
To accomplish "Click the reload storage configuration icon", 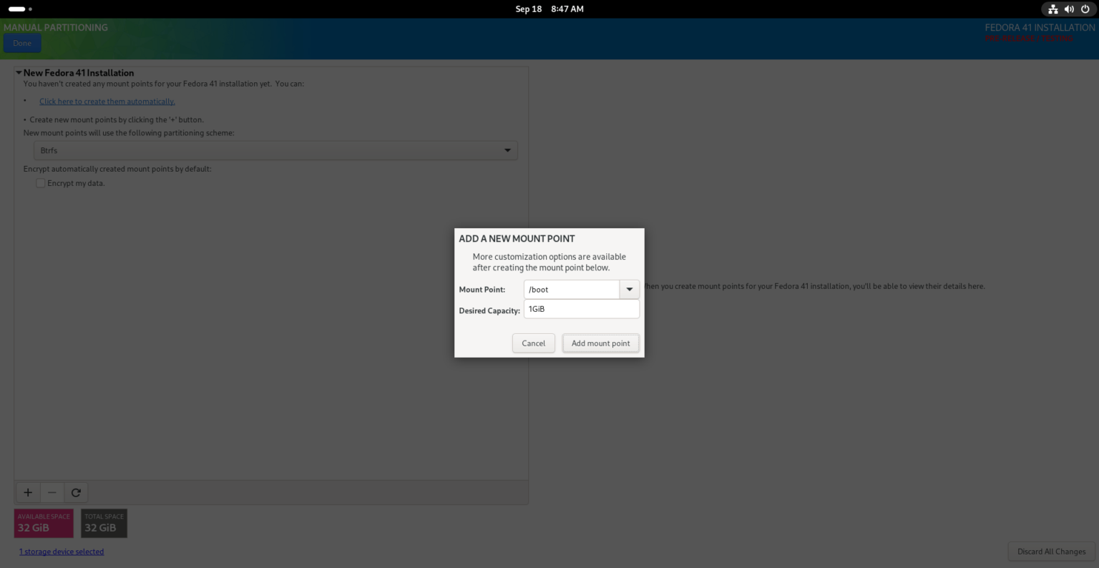I will coord(75,492).
